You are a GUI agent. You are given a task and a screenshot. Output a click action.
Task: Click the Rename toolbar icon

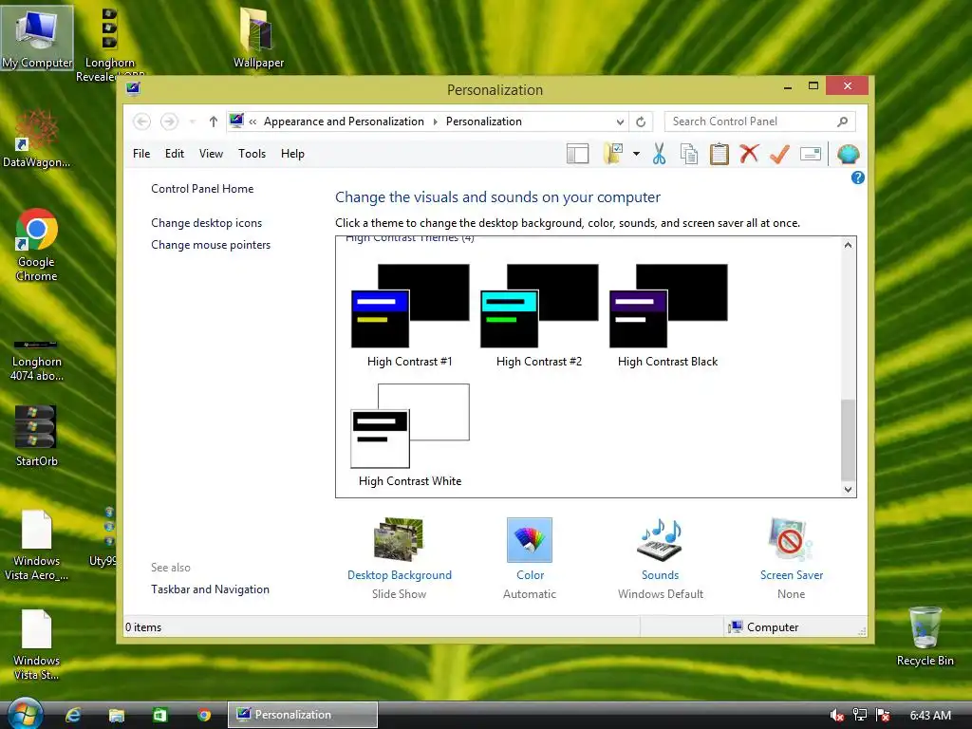pos(811,154)
